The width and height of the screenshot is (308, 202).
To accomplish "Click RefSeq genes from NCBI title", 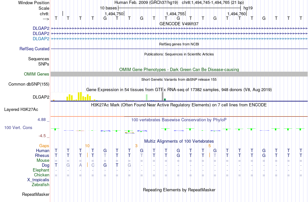I will [x=179, y=44].
